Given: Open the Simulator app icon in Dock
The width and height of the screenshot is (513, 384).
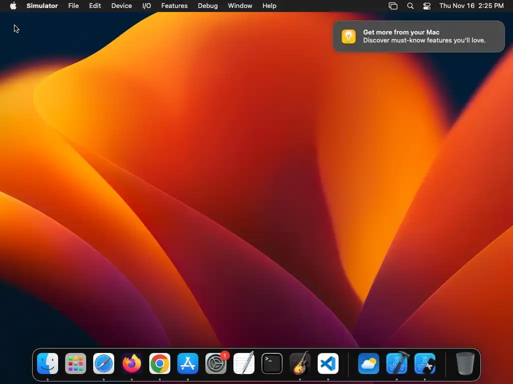Looking at the screenshot, I should (425, 363).
